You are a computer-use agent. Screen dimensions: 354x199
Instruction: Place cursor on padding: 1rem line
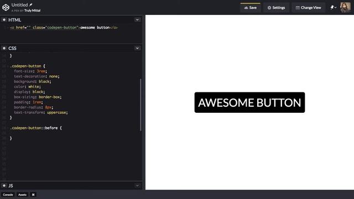28,102
